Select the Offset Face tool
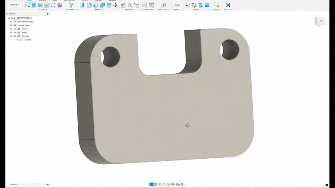Screen dimensions: 335x188 click(x=109, y=5)
